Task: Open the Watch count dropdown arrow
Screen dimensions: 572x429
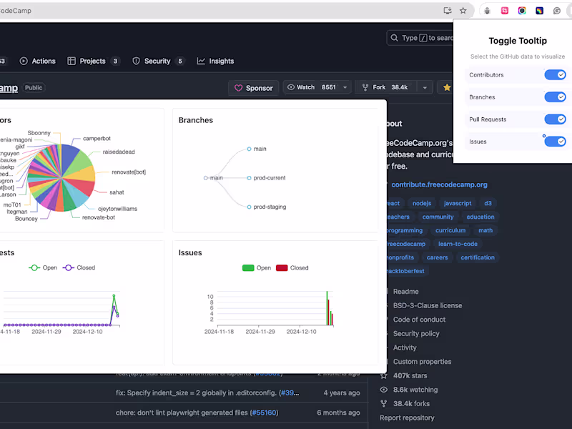Action: (344, 87)
